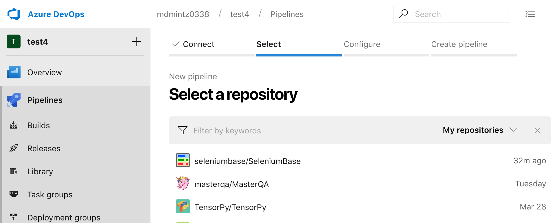The image size is (552, 223).
Task: Open the Overview section icon
Action: click(14, 72)
